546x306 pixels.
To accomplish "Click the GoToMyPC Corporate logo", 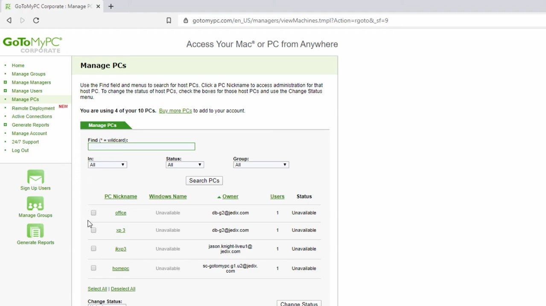I will 32,45.
